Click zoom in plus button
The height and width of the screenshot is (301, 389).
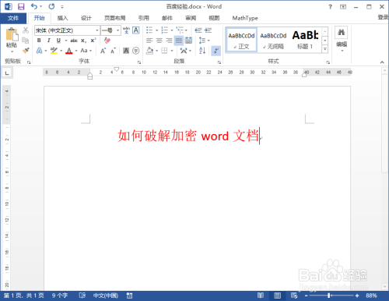tap(357, 296)
